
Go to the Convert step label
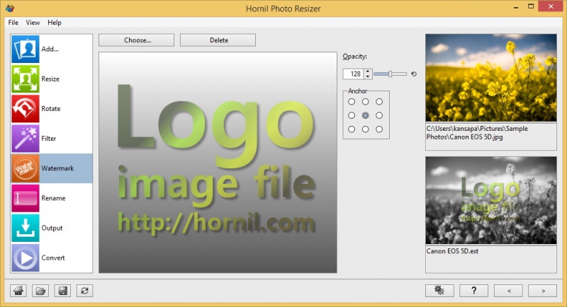[x=52, y=257]
